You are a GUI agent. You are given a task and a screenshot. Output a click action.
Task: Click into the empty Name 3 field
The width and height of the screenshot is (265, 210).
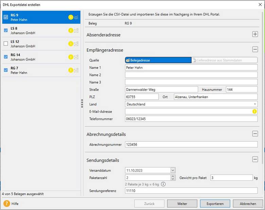(x=191, y=82)
